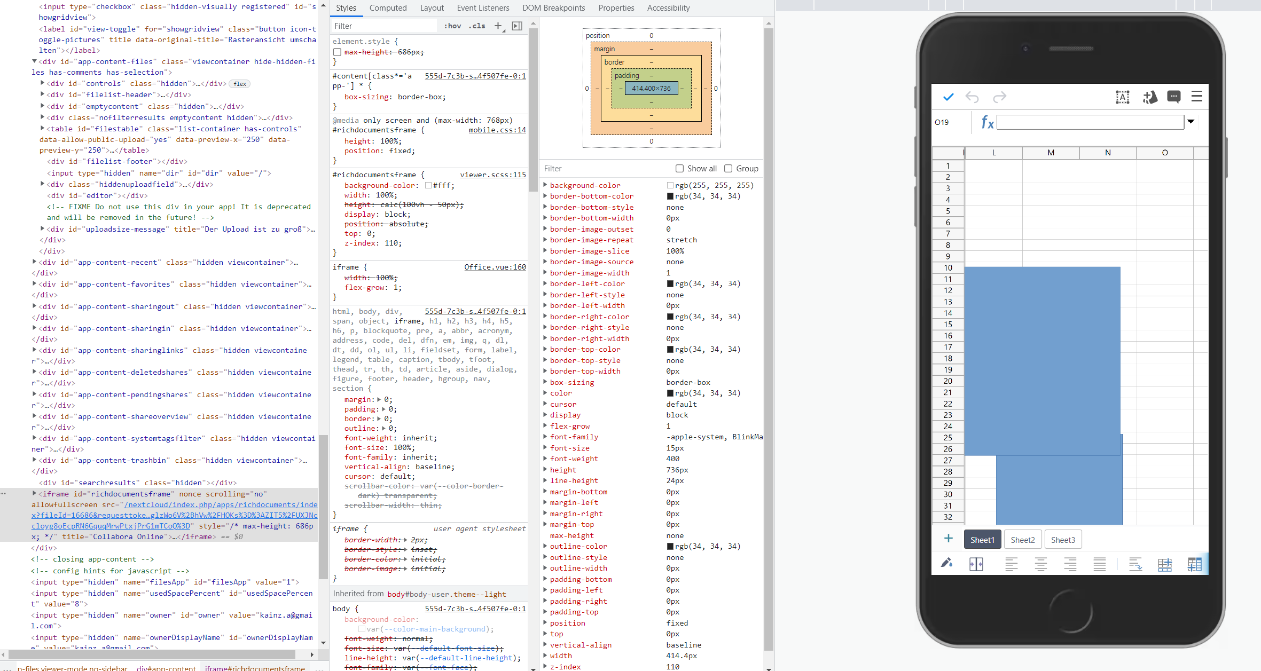Expand the app-content-recent div node
The image size is (1261, 671).
click(35, 262)
